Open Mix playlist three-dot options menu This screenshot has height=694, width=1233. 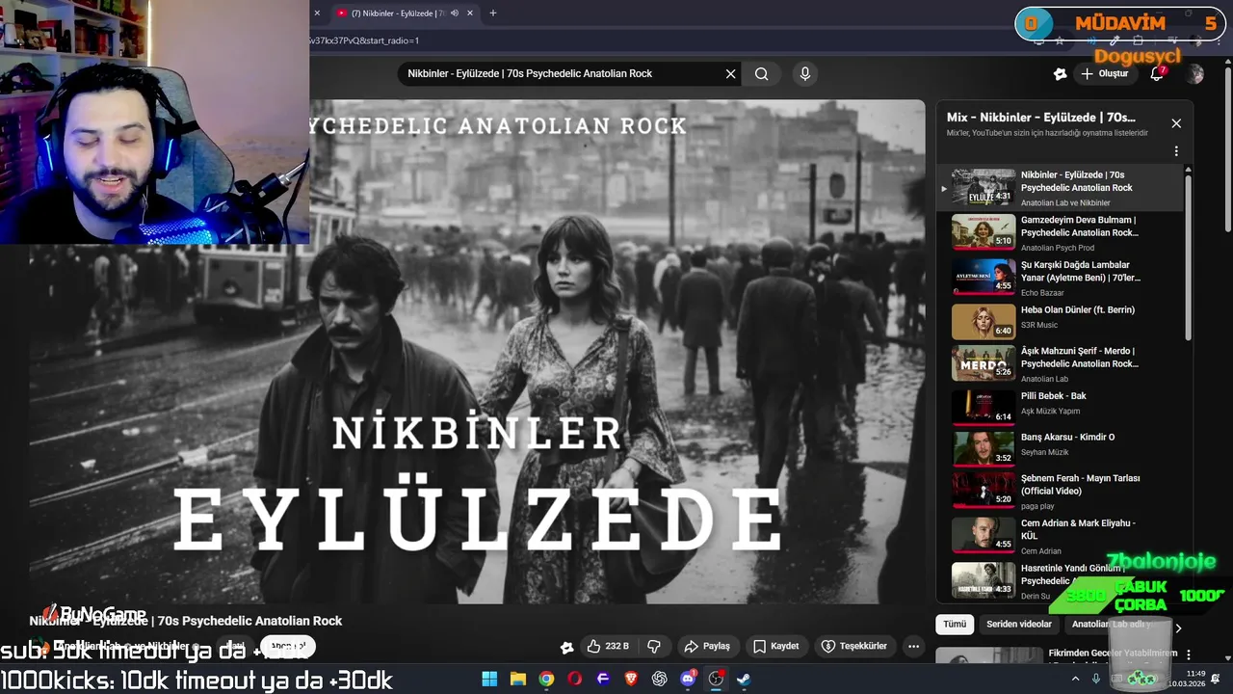(1176, 151)
